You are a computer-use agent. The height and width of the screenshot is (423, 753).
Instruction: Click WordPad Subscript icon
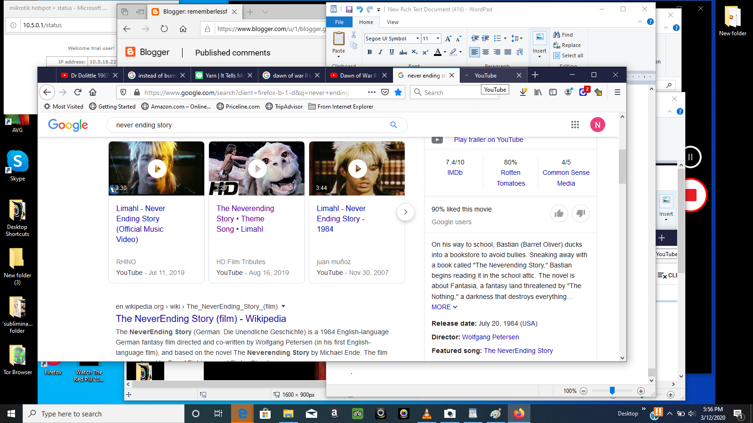[414, 52]
